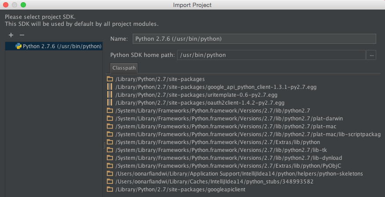Click the minus icon to remove SDK

click(22, 35)
